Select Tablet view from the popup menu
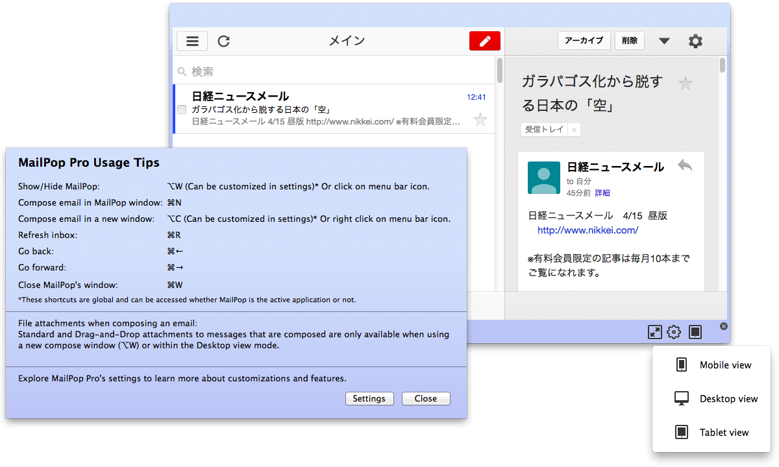Screen dimensions: 779x467 click(711, 433)
